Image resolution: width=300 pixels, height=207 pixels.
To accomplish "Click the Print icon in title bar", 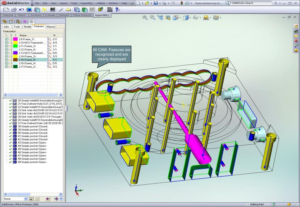I will (x=164, y=3).
